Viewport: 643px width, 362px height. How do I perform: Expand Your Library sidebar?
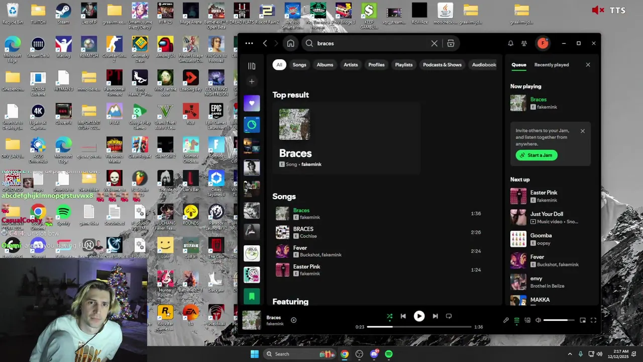pyautogui.click(x=252, y=66)
